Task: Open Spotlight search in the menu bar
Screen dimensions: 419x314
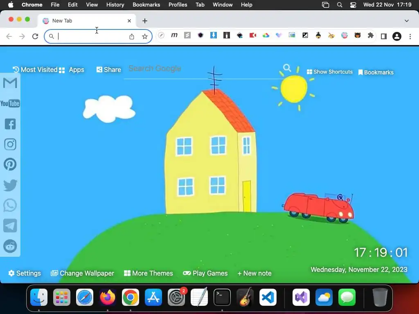Action: point(340,5)
